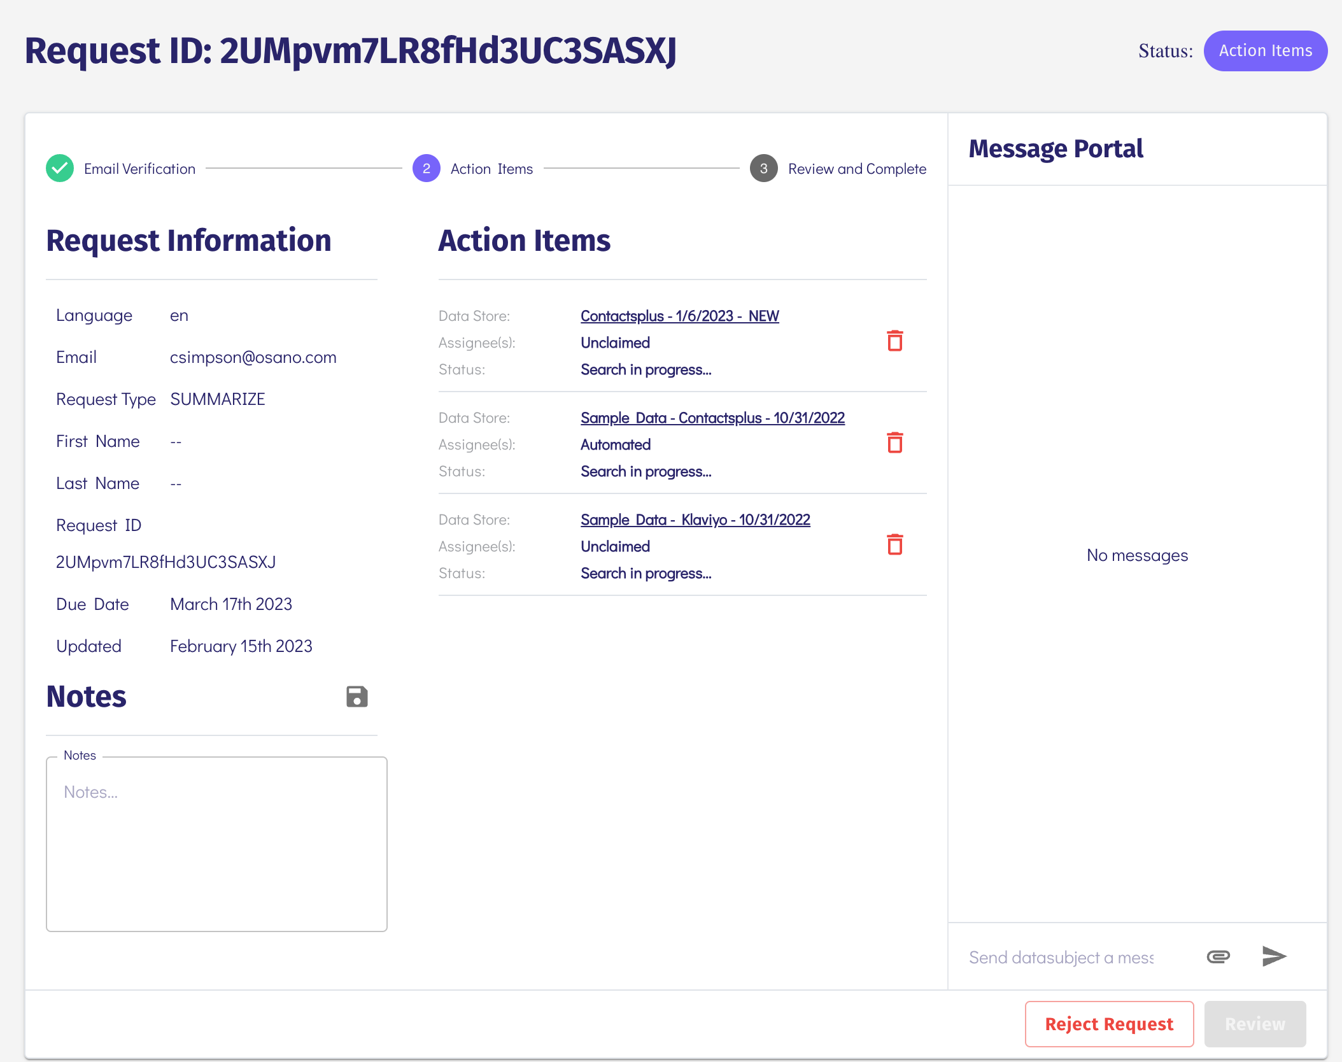Image resolution: width=1342 pixels, height=1062 pixels.
Task: Click the green Email Verification checkmark
Action: pyautogui.click(x=60, y=169)
